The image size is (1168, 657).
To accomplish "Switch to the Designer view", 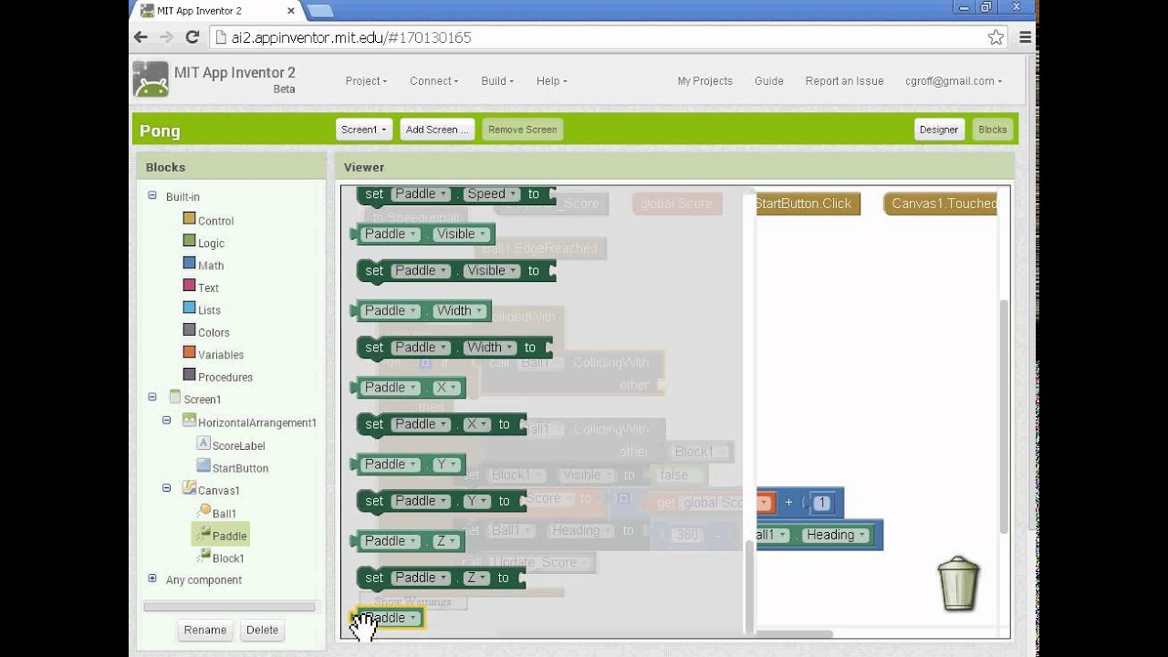I will coord(939,130).
